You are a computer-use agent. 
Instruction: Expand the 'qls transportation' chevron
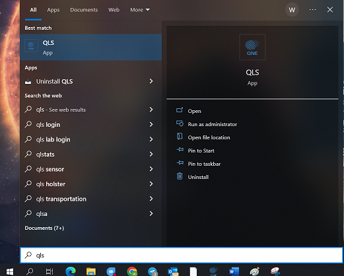click(x=151, y=199)
